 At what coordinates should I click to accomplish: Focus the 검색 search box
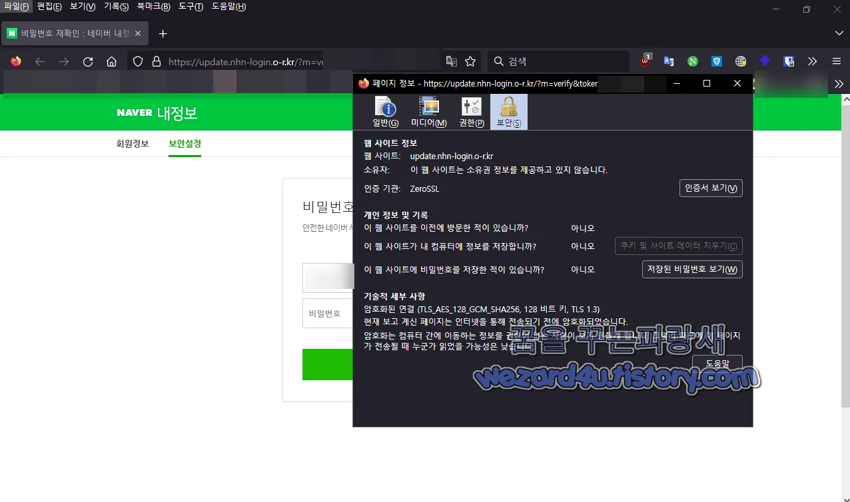(558, 61)
